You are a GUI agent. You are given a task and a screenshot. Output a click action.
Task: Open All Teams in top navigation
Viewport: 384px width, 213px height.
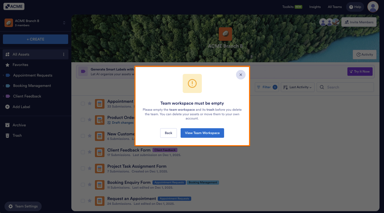[335, 7]
